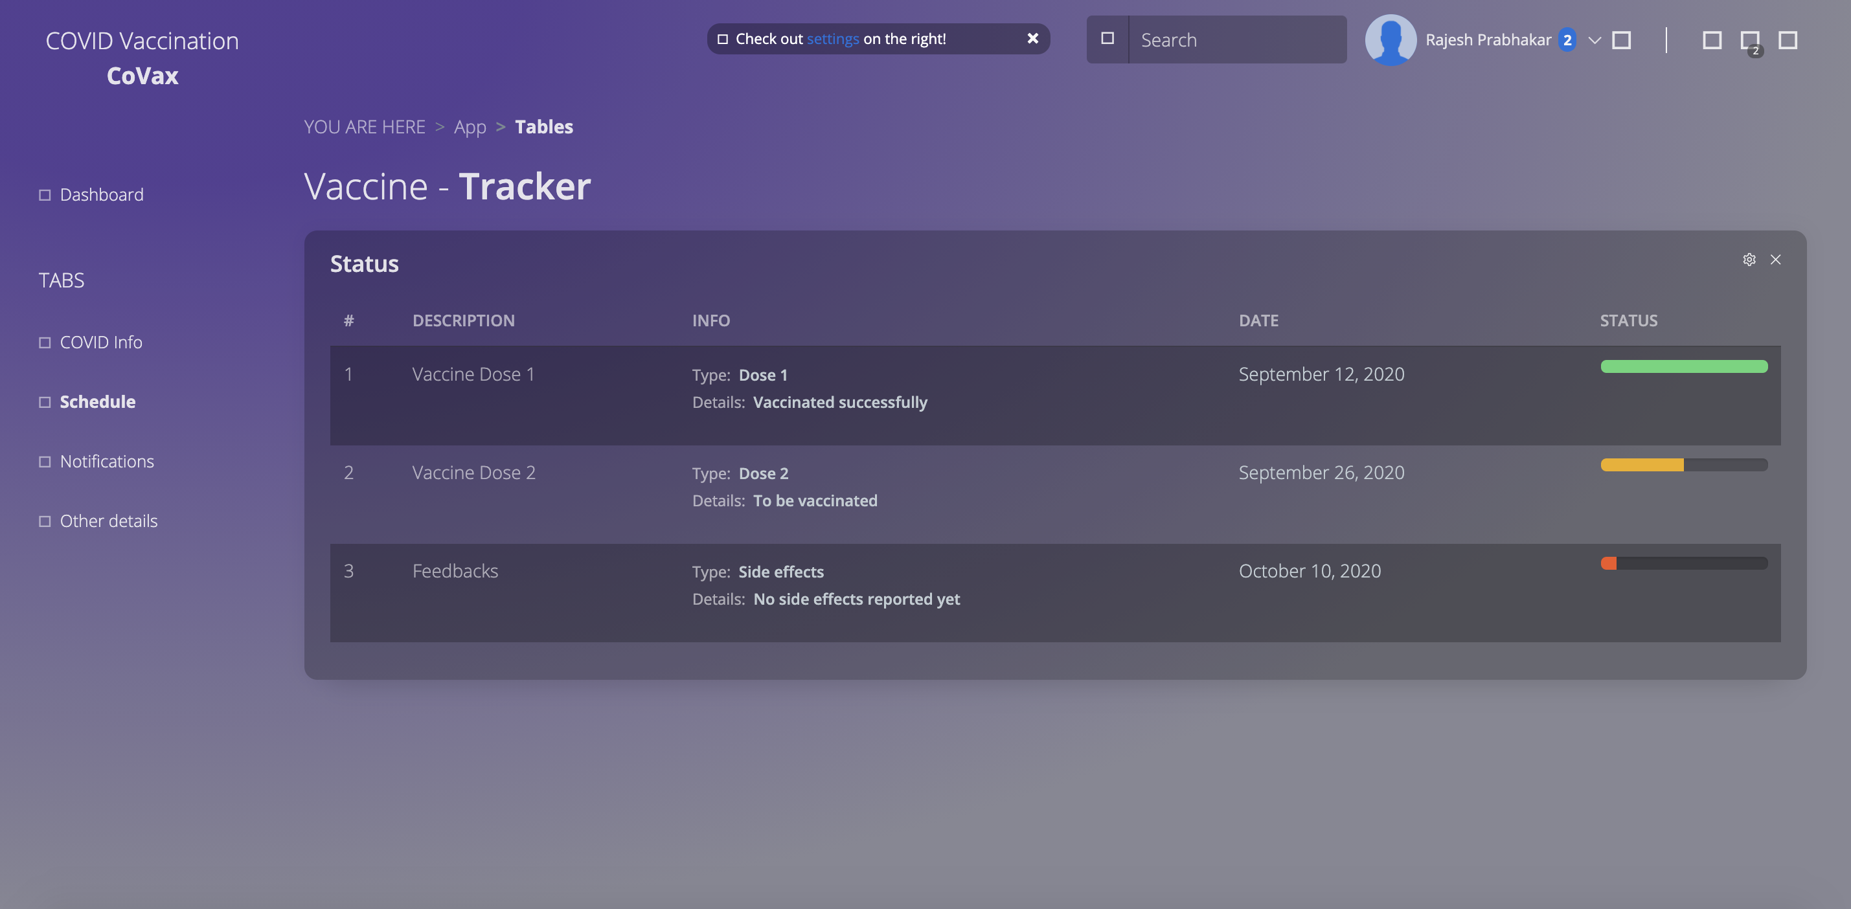The image size is (1851, 909).
Task: Click the App breadcrumb
Action: (470, 127)
